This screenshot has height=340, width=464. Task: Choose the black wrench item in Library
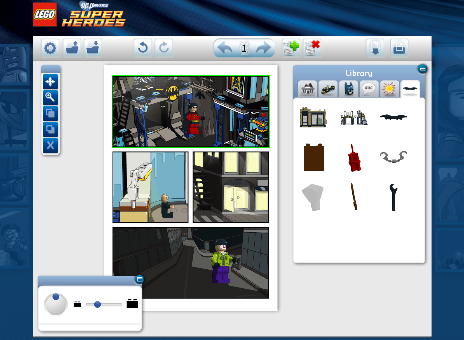pos(393,197)
